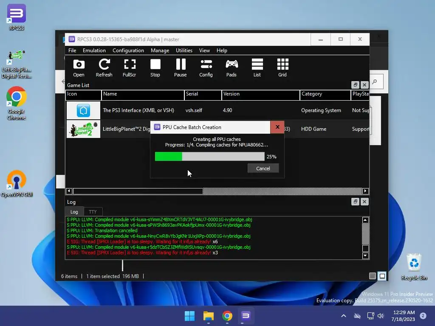This screenshot has width=435, height=326.
Task: Click the game list scroll right arrow
Action: [x=365, y=191]
